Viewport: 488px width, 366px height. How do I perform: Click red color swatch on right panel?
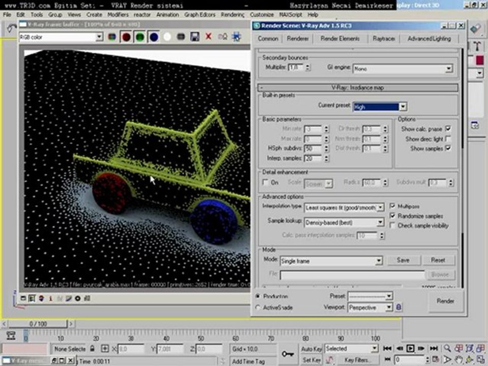tap(479, 60)
